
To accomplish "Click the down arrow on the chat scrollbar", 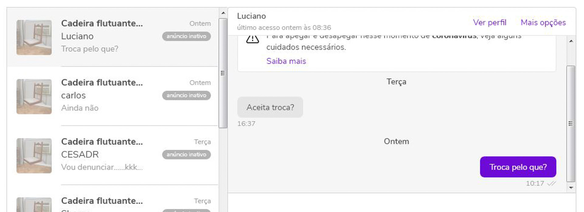I will coord(571,187).
